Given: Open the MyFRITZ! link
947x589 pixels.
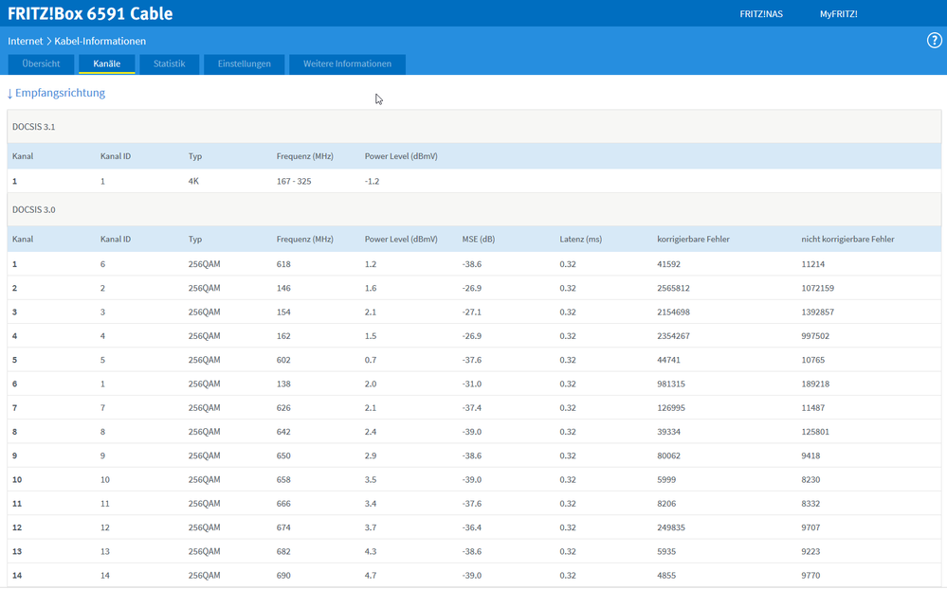Looking at the screenshot, I should pyautogui.click(x=838, y=14).
